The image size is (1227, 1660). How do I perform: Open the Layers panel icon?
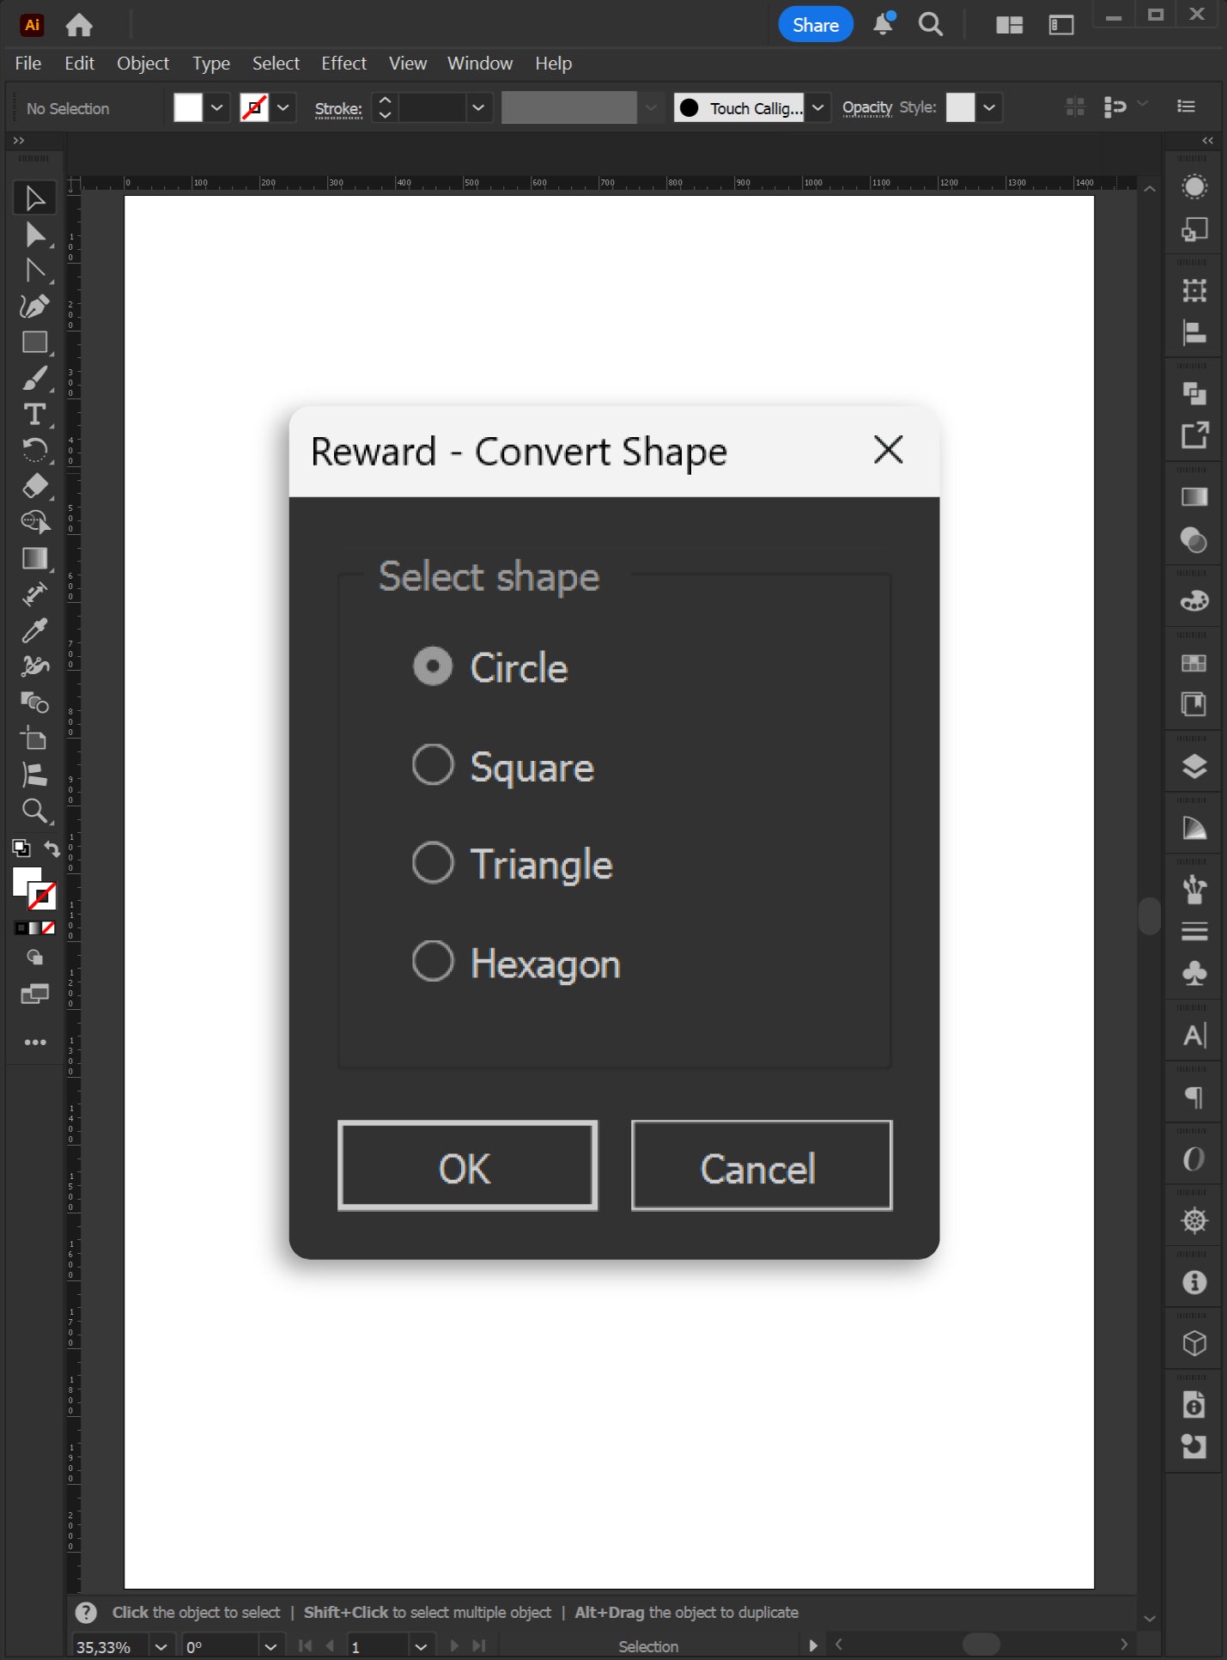[x=1194, y=766]
